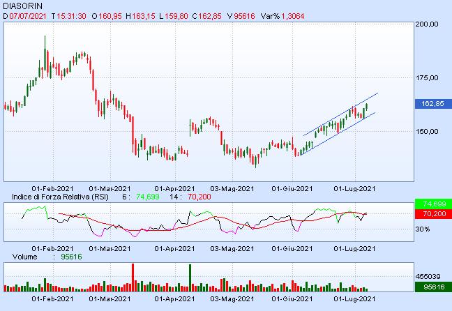Viewport: 452px width, 311px height.
Task: Click the DIASORIN chart title
Action: pyautogui.click(x=22, y=6)
